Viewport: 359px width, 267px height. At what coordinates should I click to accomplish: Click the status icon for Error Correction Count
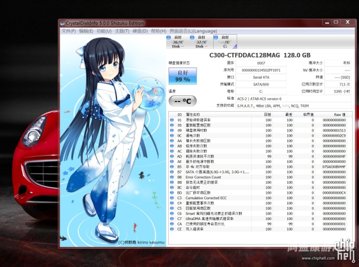coord(172,177)
